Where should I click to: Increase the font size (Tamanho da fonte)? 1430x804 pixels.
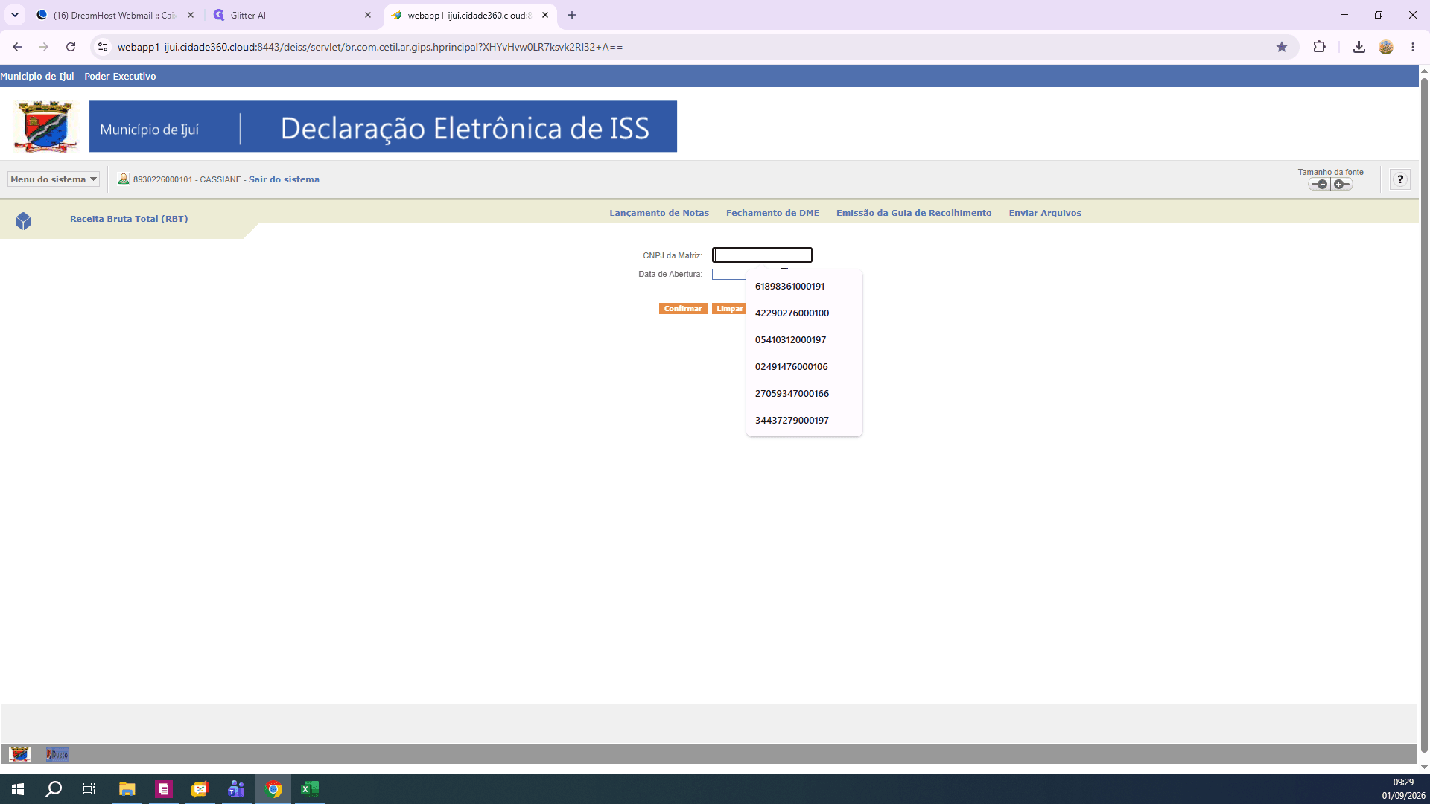pos(1341,184)
